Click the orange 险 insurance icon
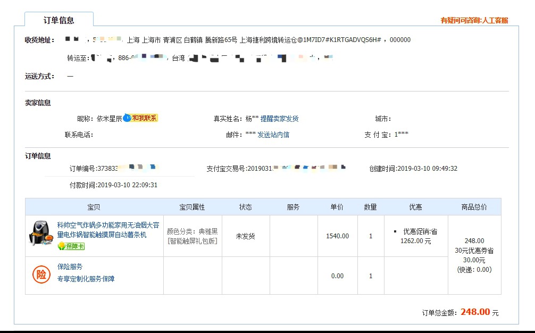This screenshot has height=333, width=535. coord(41,274)
